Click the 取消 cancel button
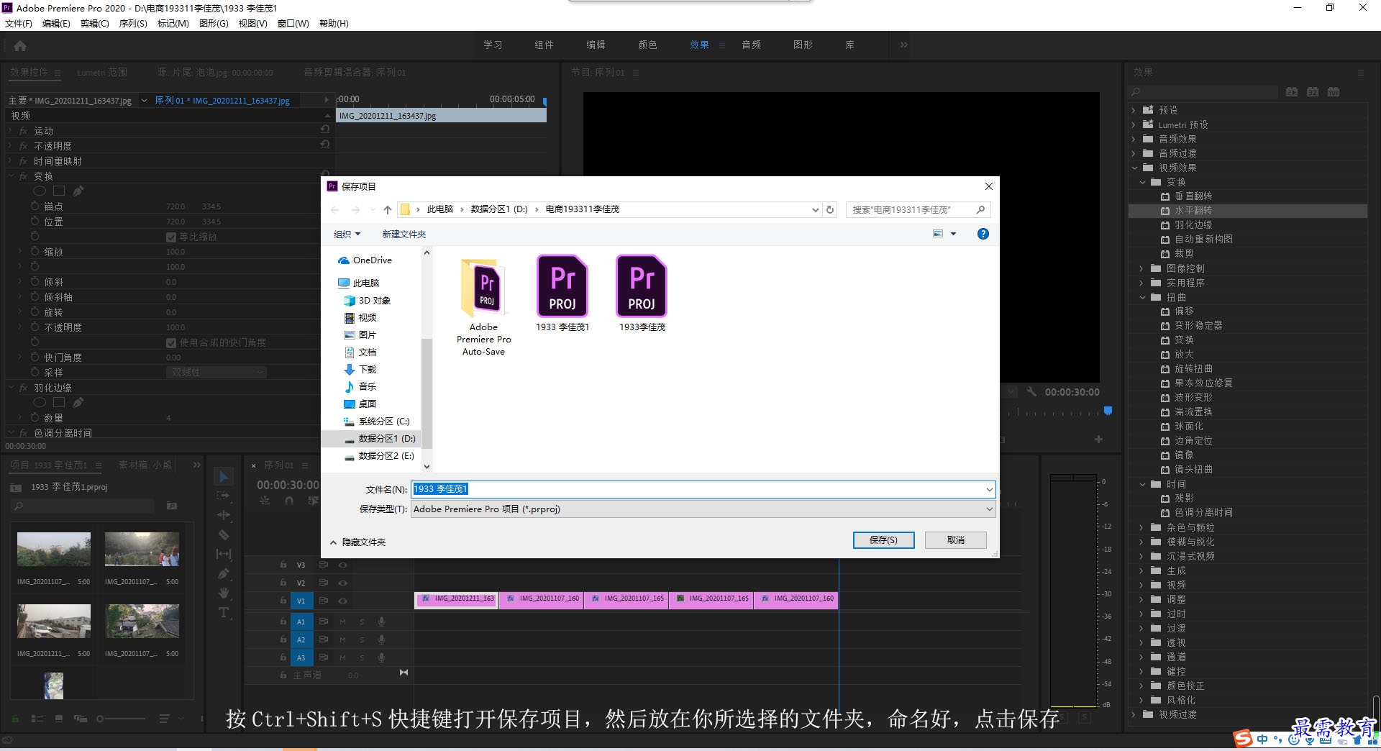1381x751 pixels. (956, 540)
